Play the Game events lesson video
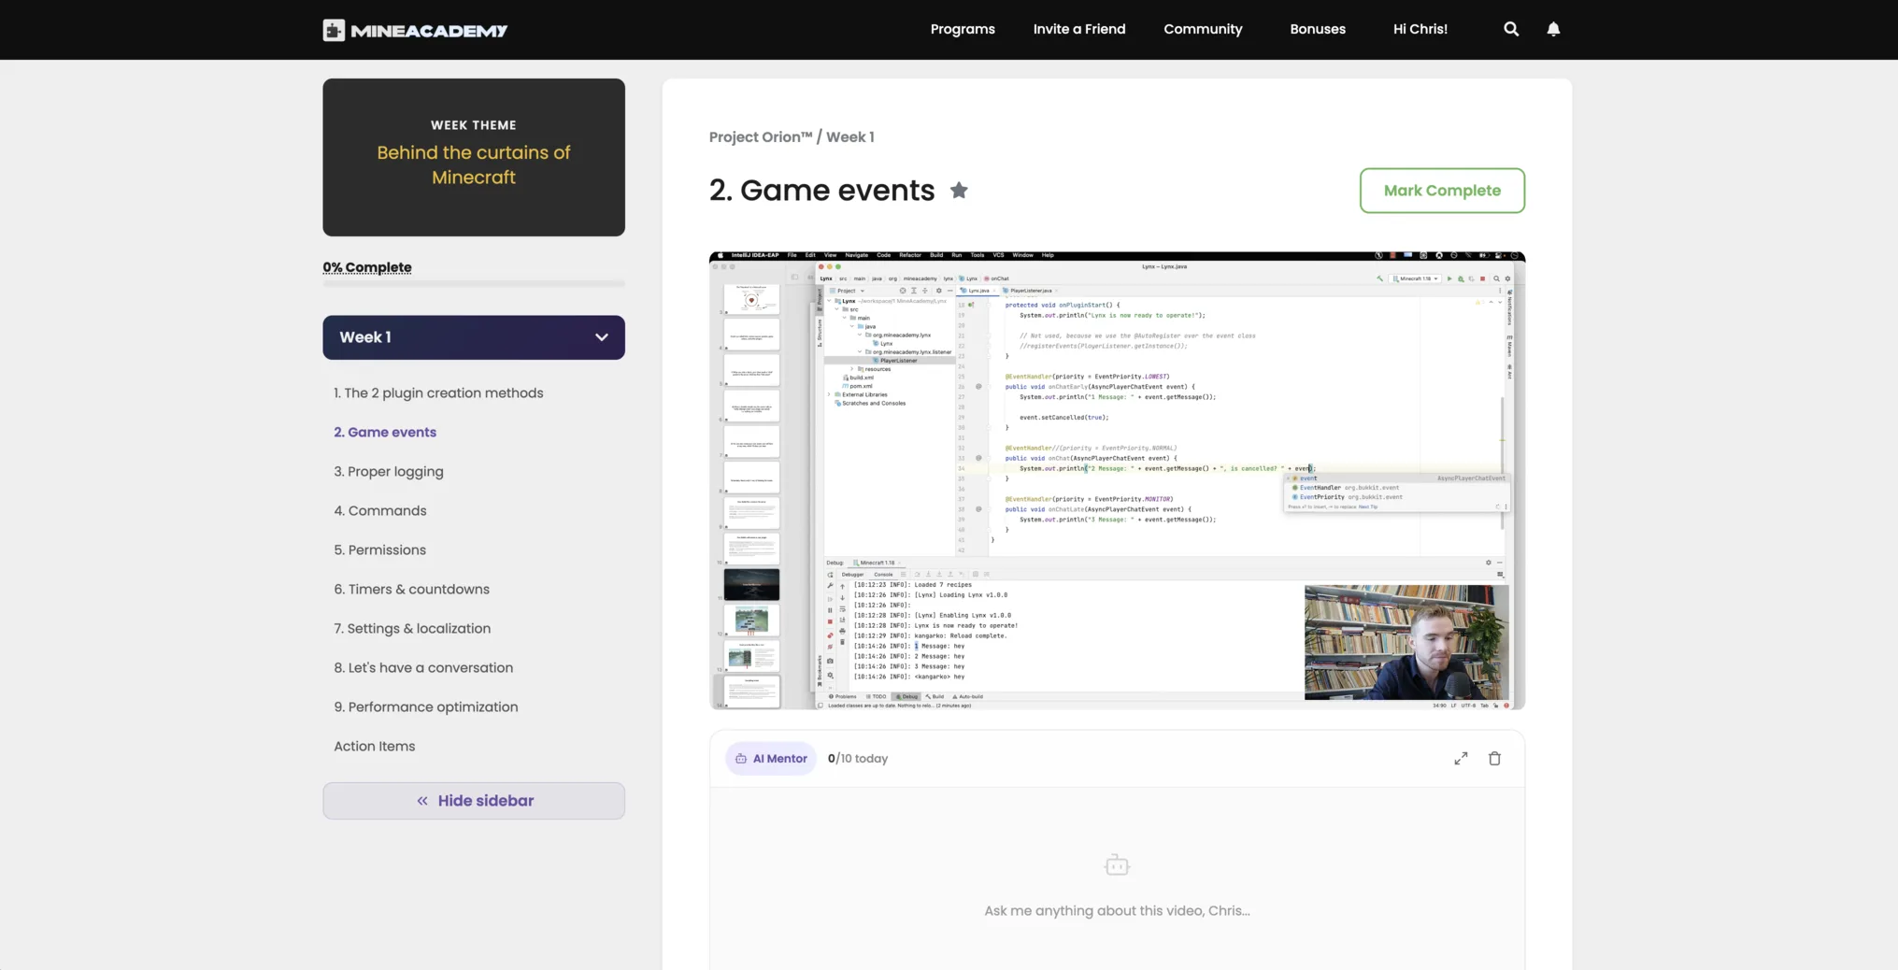The height and width of the screenshot is (970, 1898). (x=1117, y=480)
